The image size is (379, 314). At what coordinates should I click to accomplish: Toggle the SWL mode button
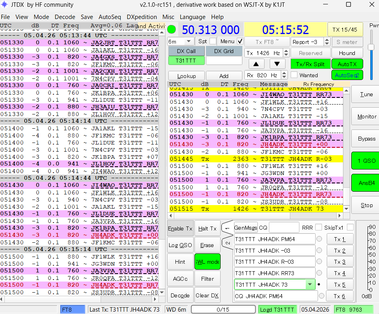pos(207,262)
